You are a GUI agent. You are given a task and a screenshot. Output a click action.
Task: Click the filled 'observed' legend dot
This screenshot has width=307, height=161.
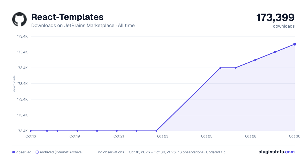(x=14, y=152)
